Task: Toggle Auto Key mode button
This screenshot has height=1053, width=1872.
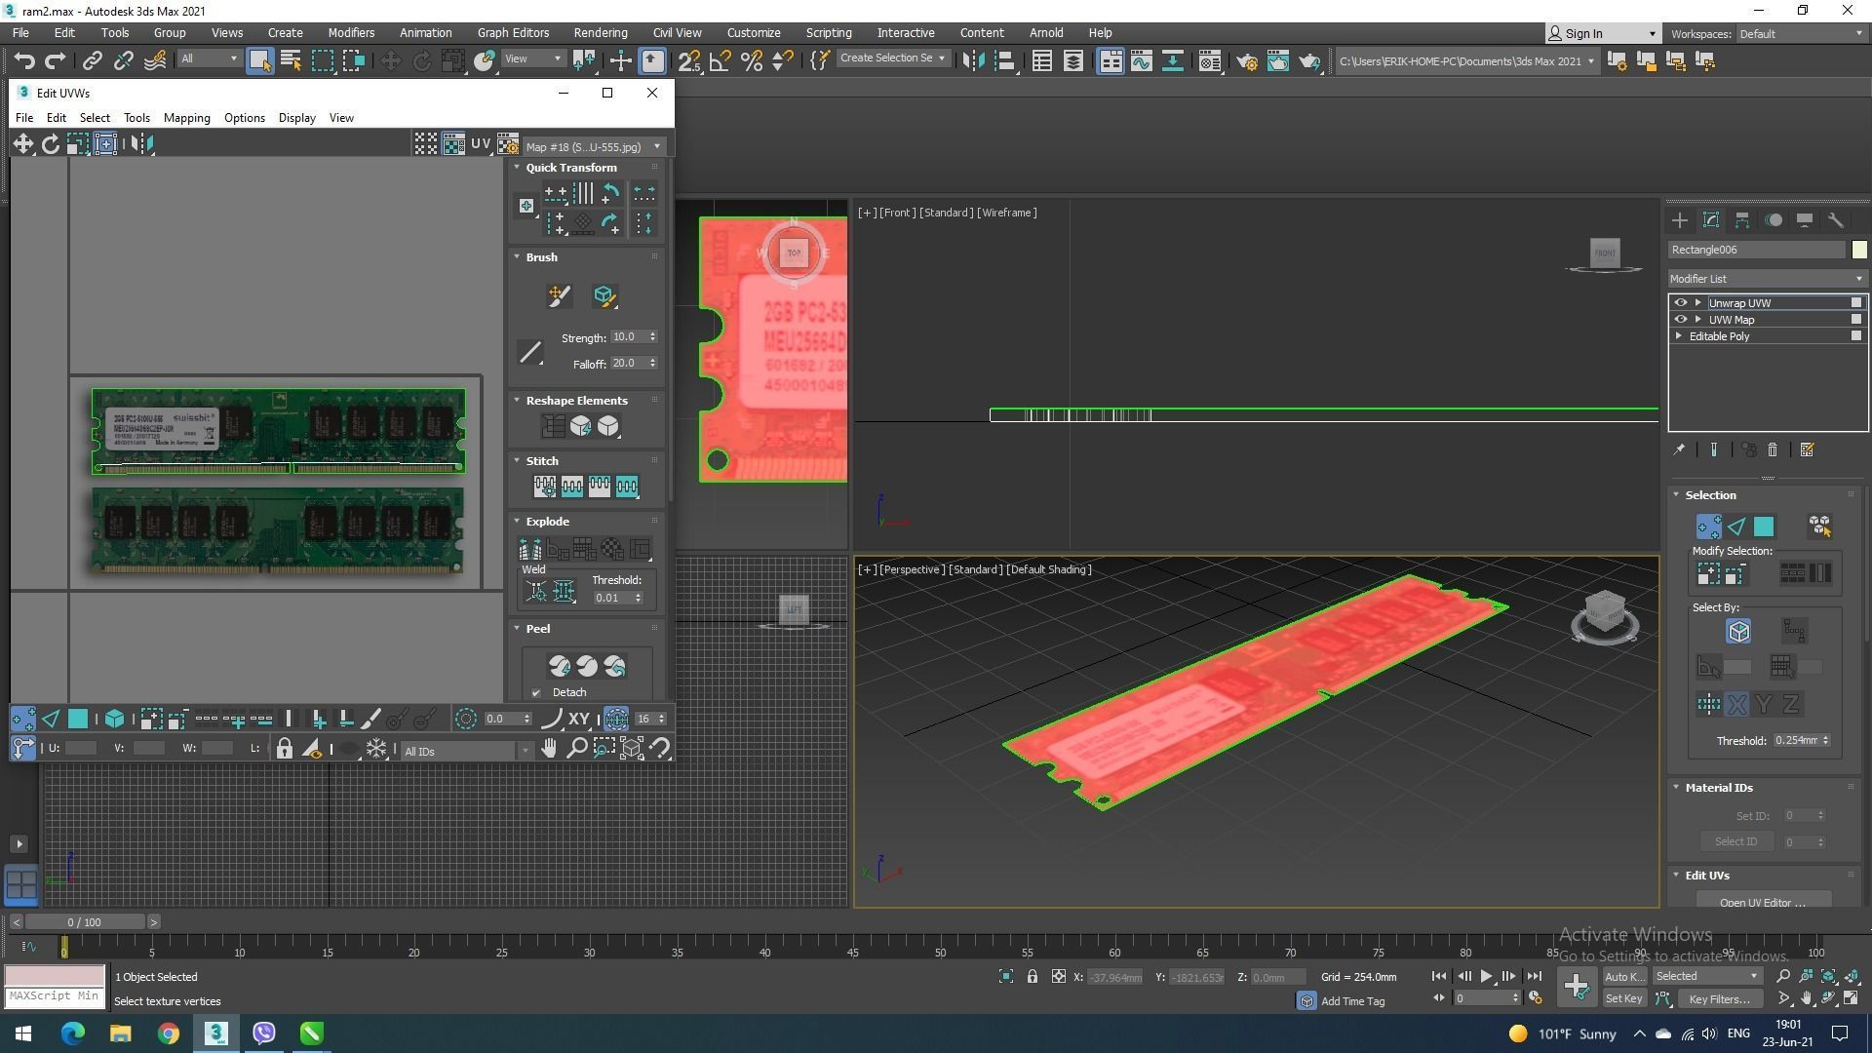Action: 1623,977
